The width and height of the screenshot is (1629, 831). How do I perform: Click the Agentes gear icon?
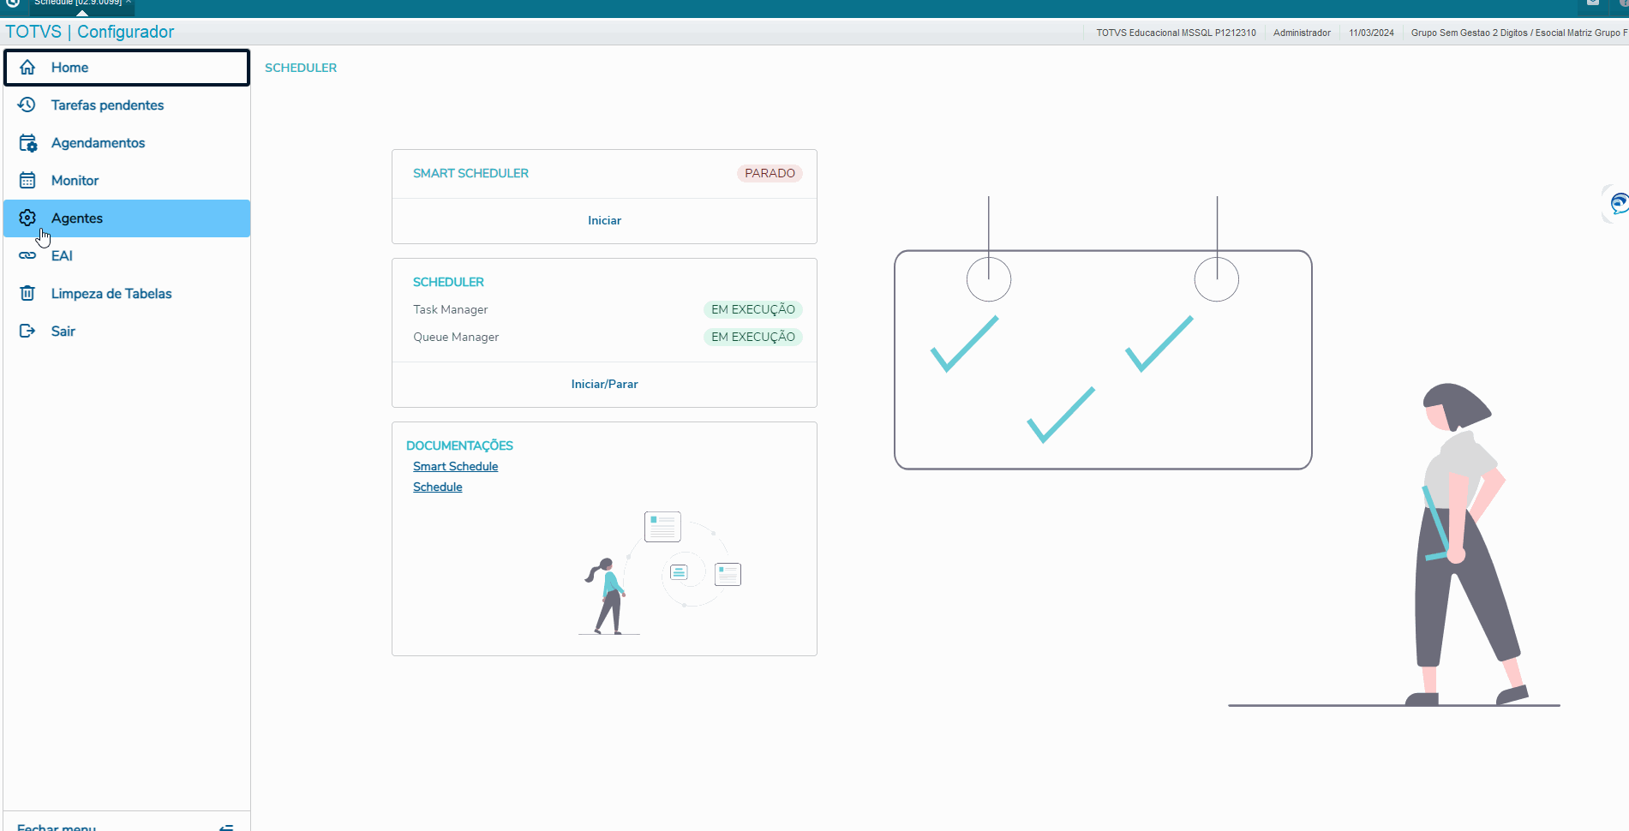tap(27, 218)
